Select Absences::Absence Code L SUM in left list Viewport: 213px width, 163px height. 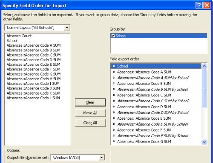click(33, 98)
